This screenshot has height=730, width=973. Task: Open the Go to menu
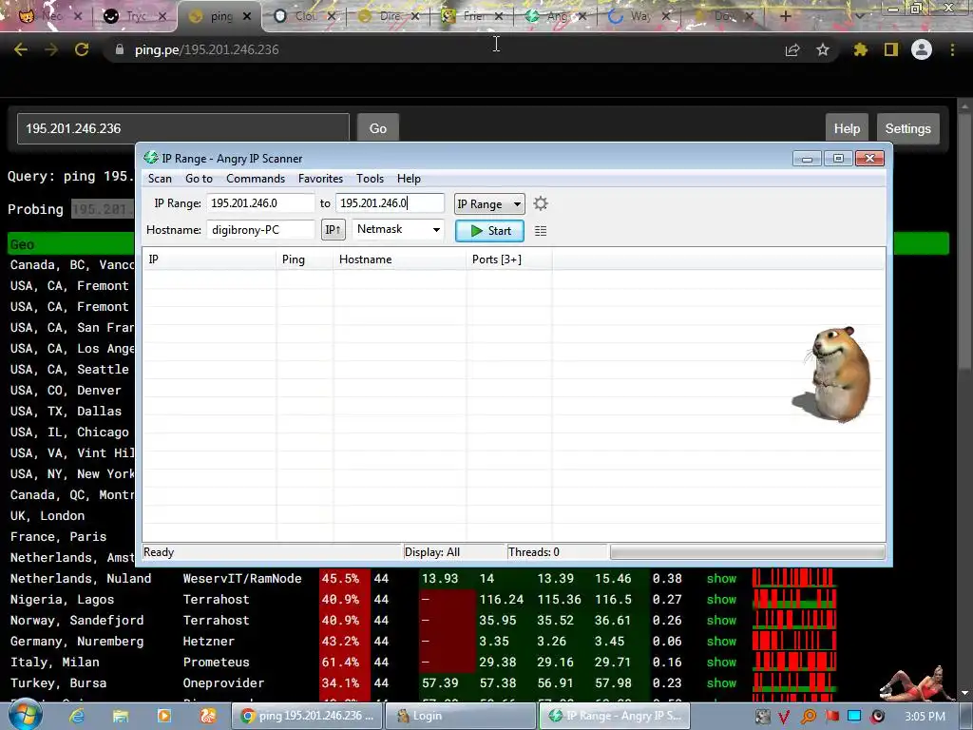[199, 179]
